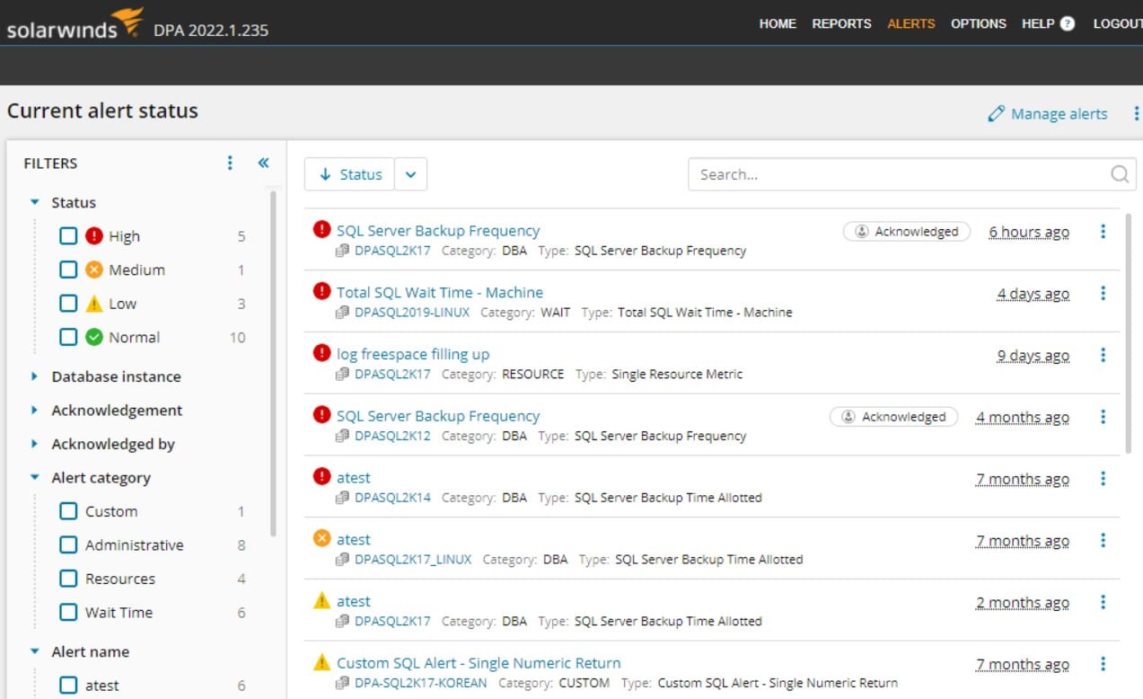Open the ALERTS menu
This screenshot has width=1143, height=699.
(x=910, y=24)
